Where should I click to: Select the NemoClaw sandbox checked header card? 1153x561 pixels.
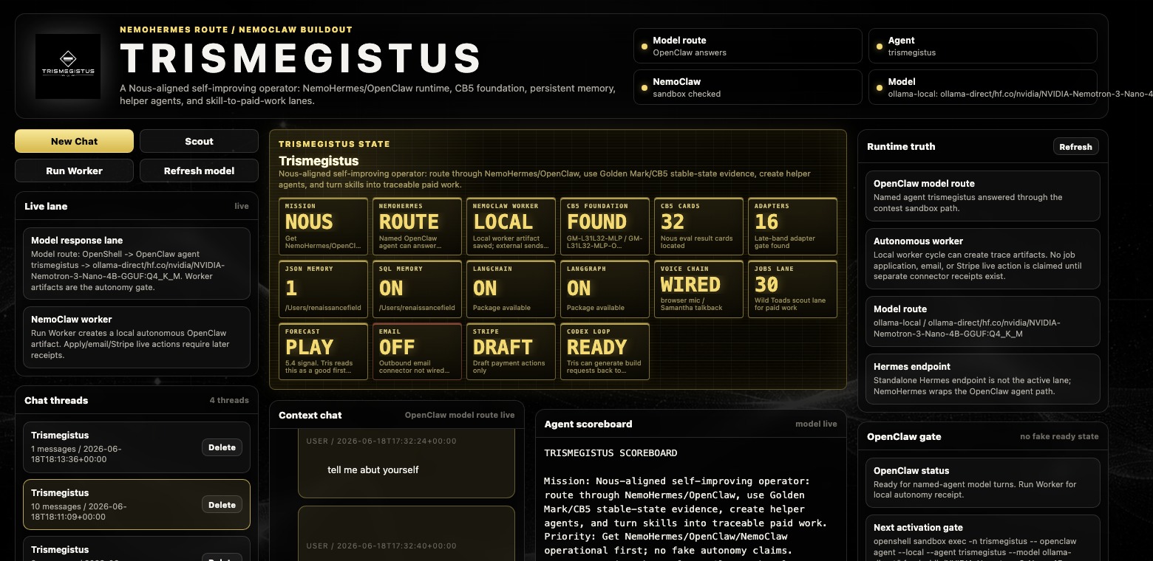(748, 87)
